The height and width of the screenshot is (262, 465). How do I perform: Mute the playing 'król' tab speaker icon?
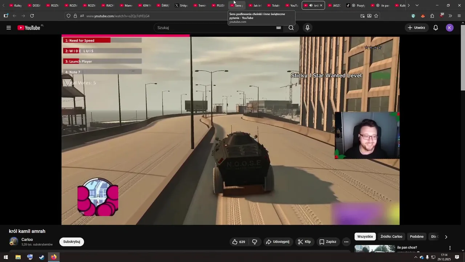coord(311,5)
